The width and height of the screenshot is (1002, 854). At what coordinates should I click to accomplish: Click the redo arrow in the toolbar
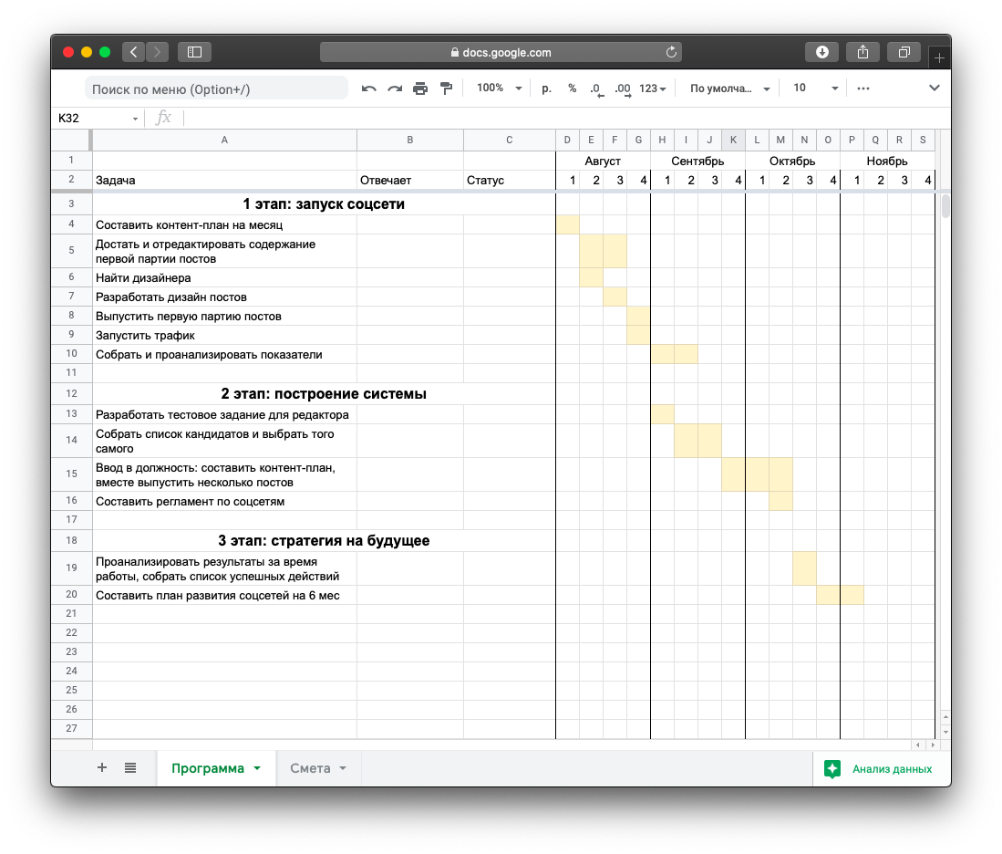tap(395, 89)
